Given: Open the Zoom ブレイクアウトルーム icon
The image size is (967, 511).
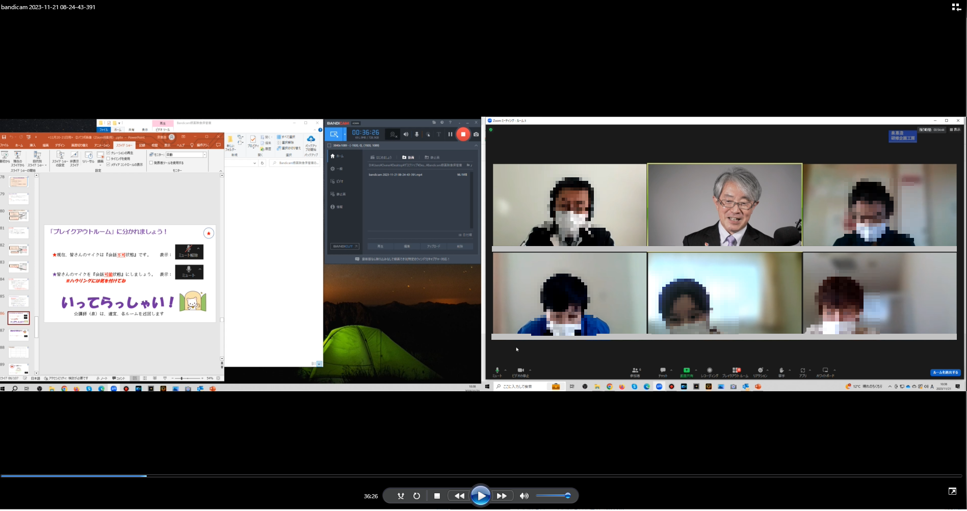Looking at the screenshot, I should [x=736, y=370].
